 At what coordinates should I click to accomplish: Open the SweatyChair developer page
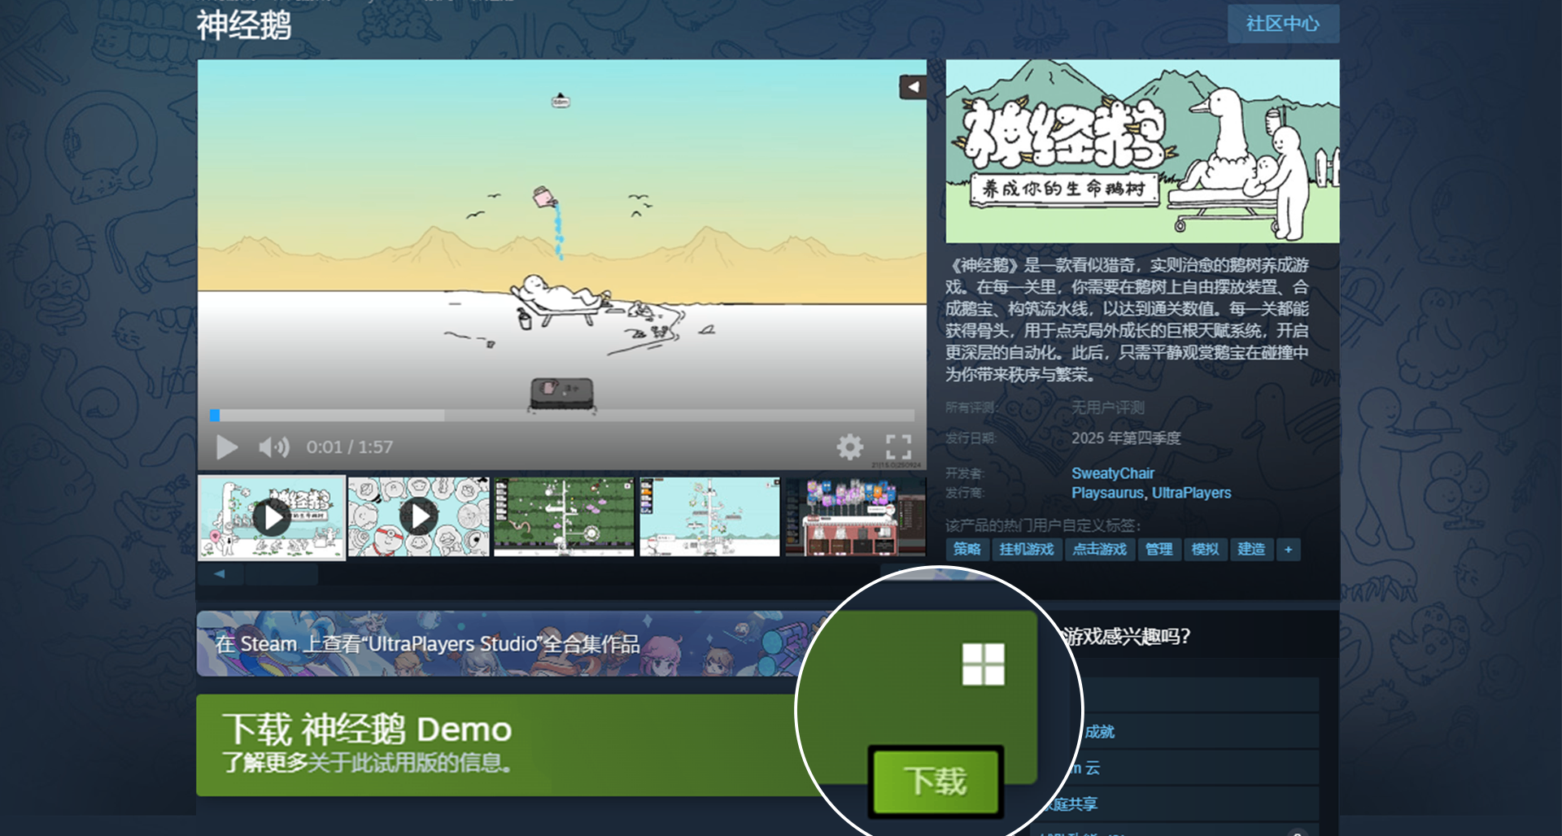(x=1113, y=472)
